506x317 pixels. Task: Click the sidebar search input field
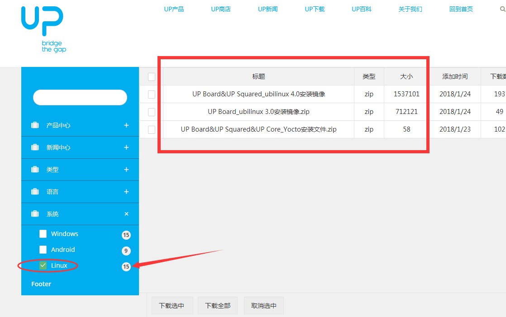pyautogui.click(x=80, y=97)
